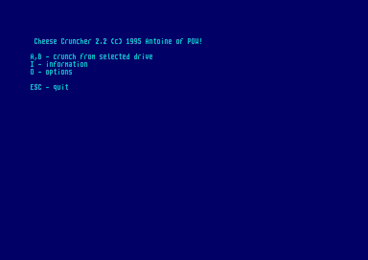Image resolution: width=368 pixels, height=260 pixels.
Task: Open the 'I - information' menu entry
Action: 59,65
